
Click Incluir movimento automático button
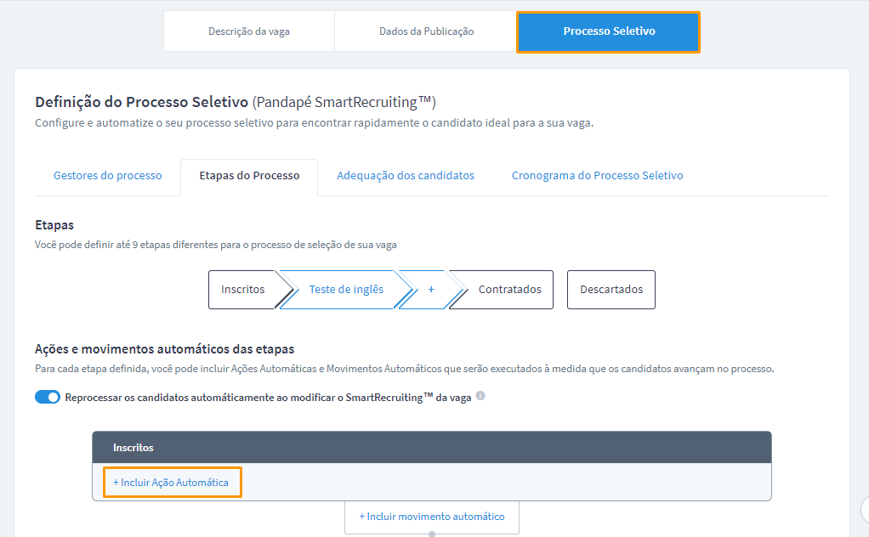pos(431,517)
